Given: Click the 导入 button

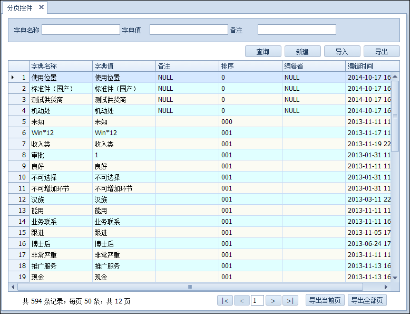Looking at the screenshot, I should point(342,51).
